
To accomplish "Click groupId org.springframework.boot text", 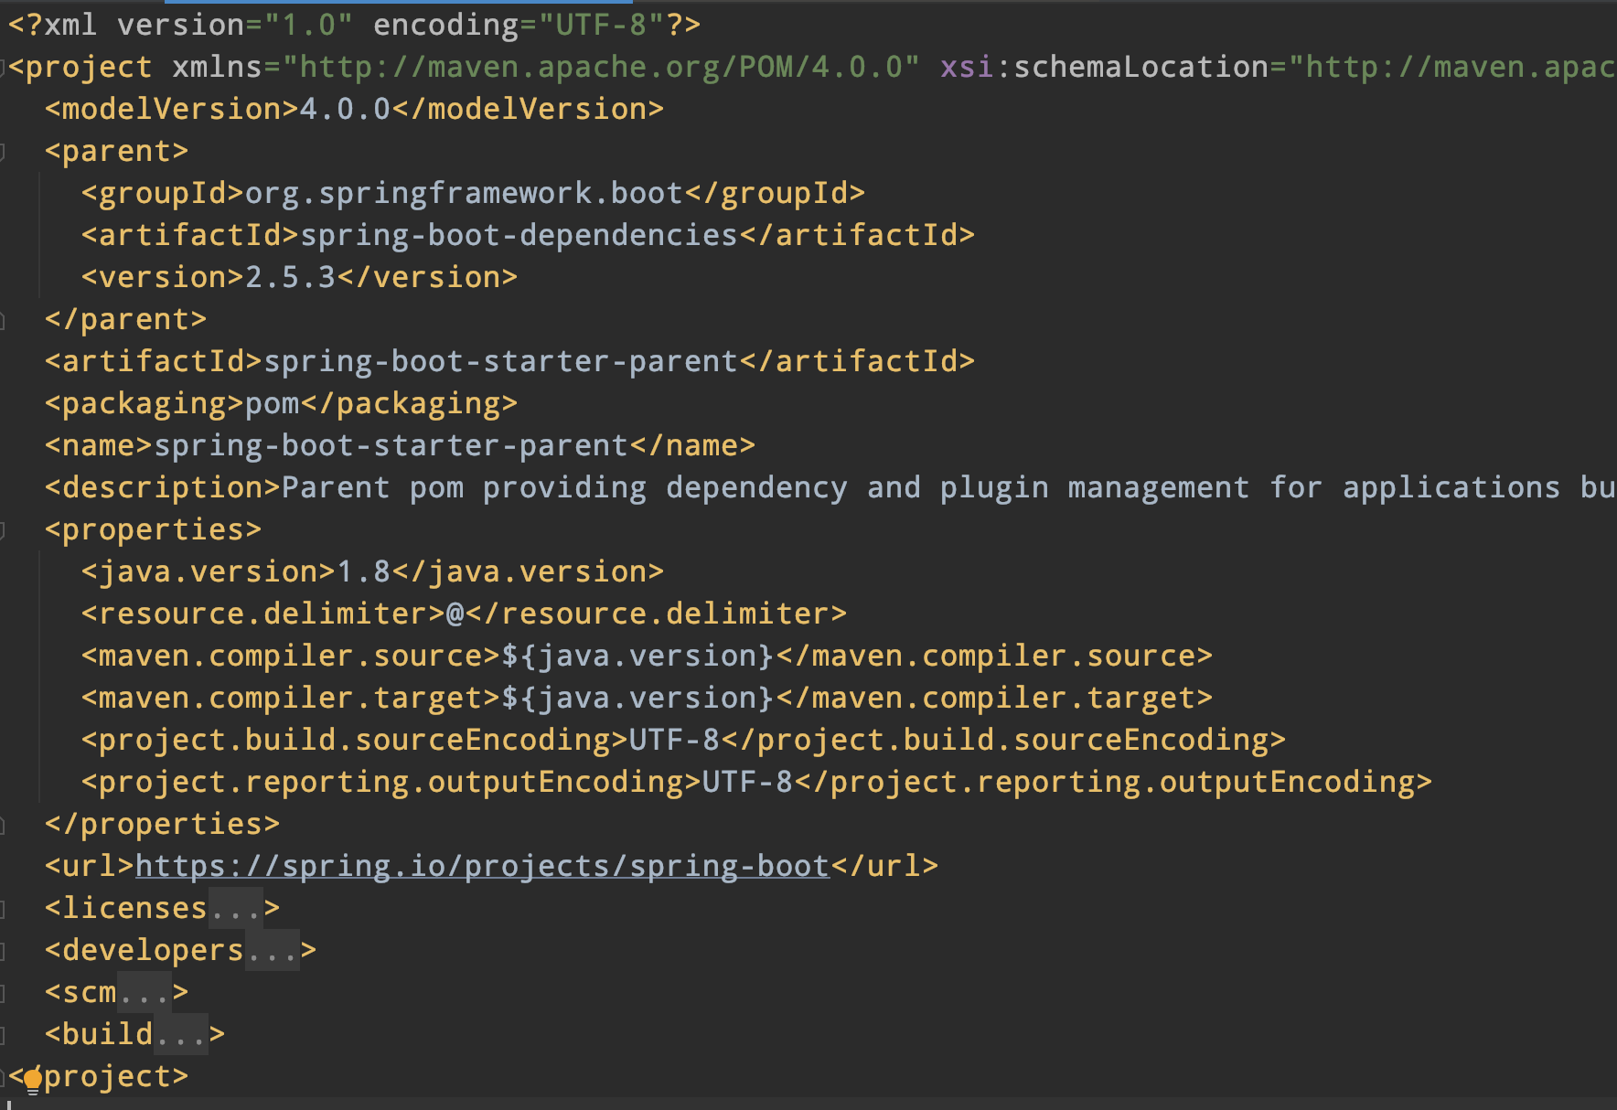I will point(464,193).
